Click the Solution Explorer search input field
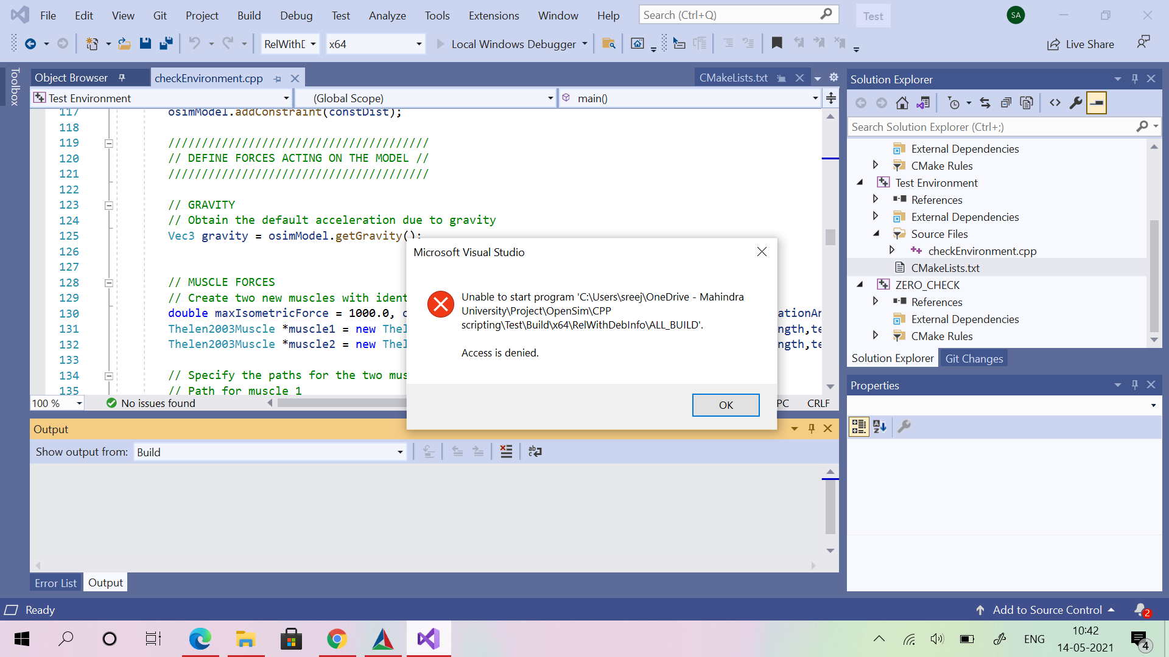 pyautogui.click(x=995, y=127)
